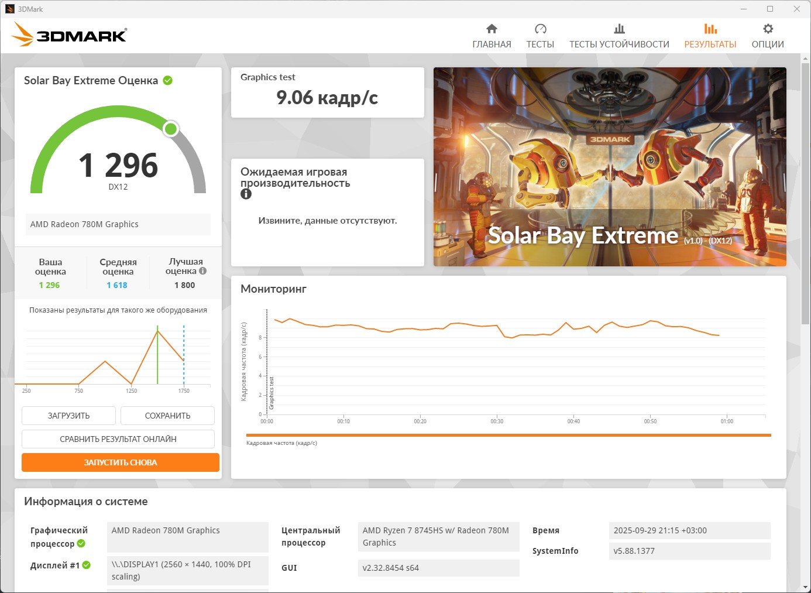Click the Средняя оценка value 1 618
The height and width of the screenshot is (593, 811).
pyautogui.click(x=117, y=285)
